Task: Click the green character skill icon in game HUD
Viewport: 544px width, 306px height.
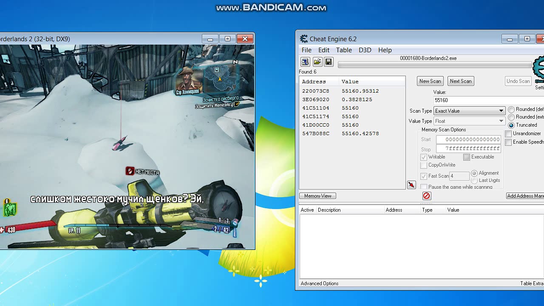Action: 10,209
